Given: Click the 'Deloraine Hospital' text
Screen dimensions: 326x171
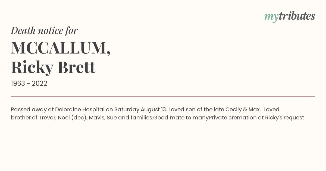Looking at the screenshot, I should [80, 110].
